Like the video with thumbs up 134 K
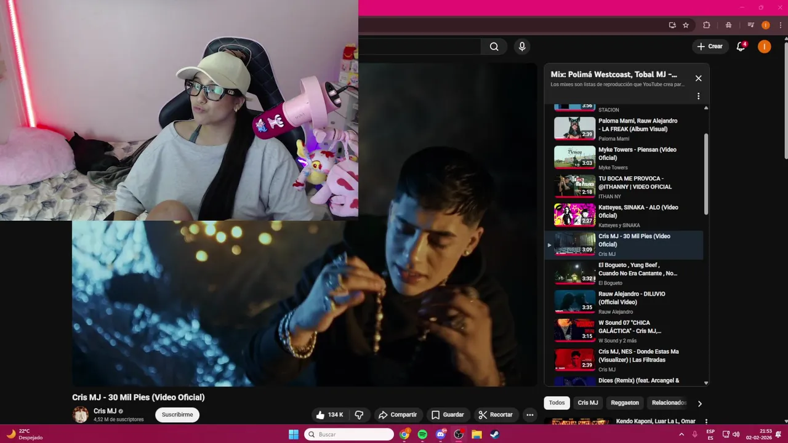This screenshot has height=443, width=788. (x=329, y=415)
